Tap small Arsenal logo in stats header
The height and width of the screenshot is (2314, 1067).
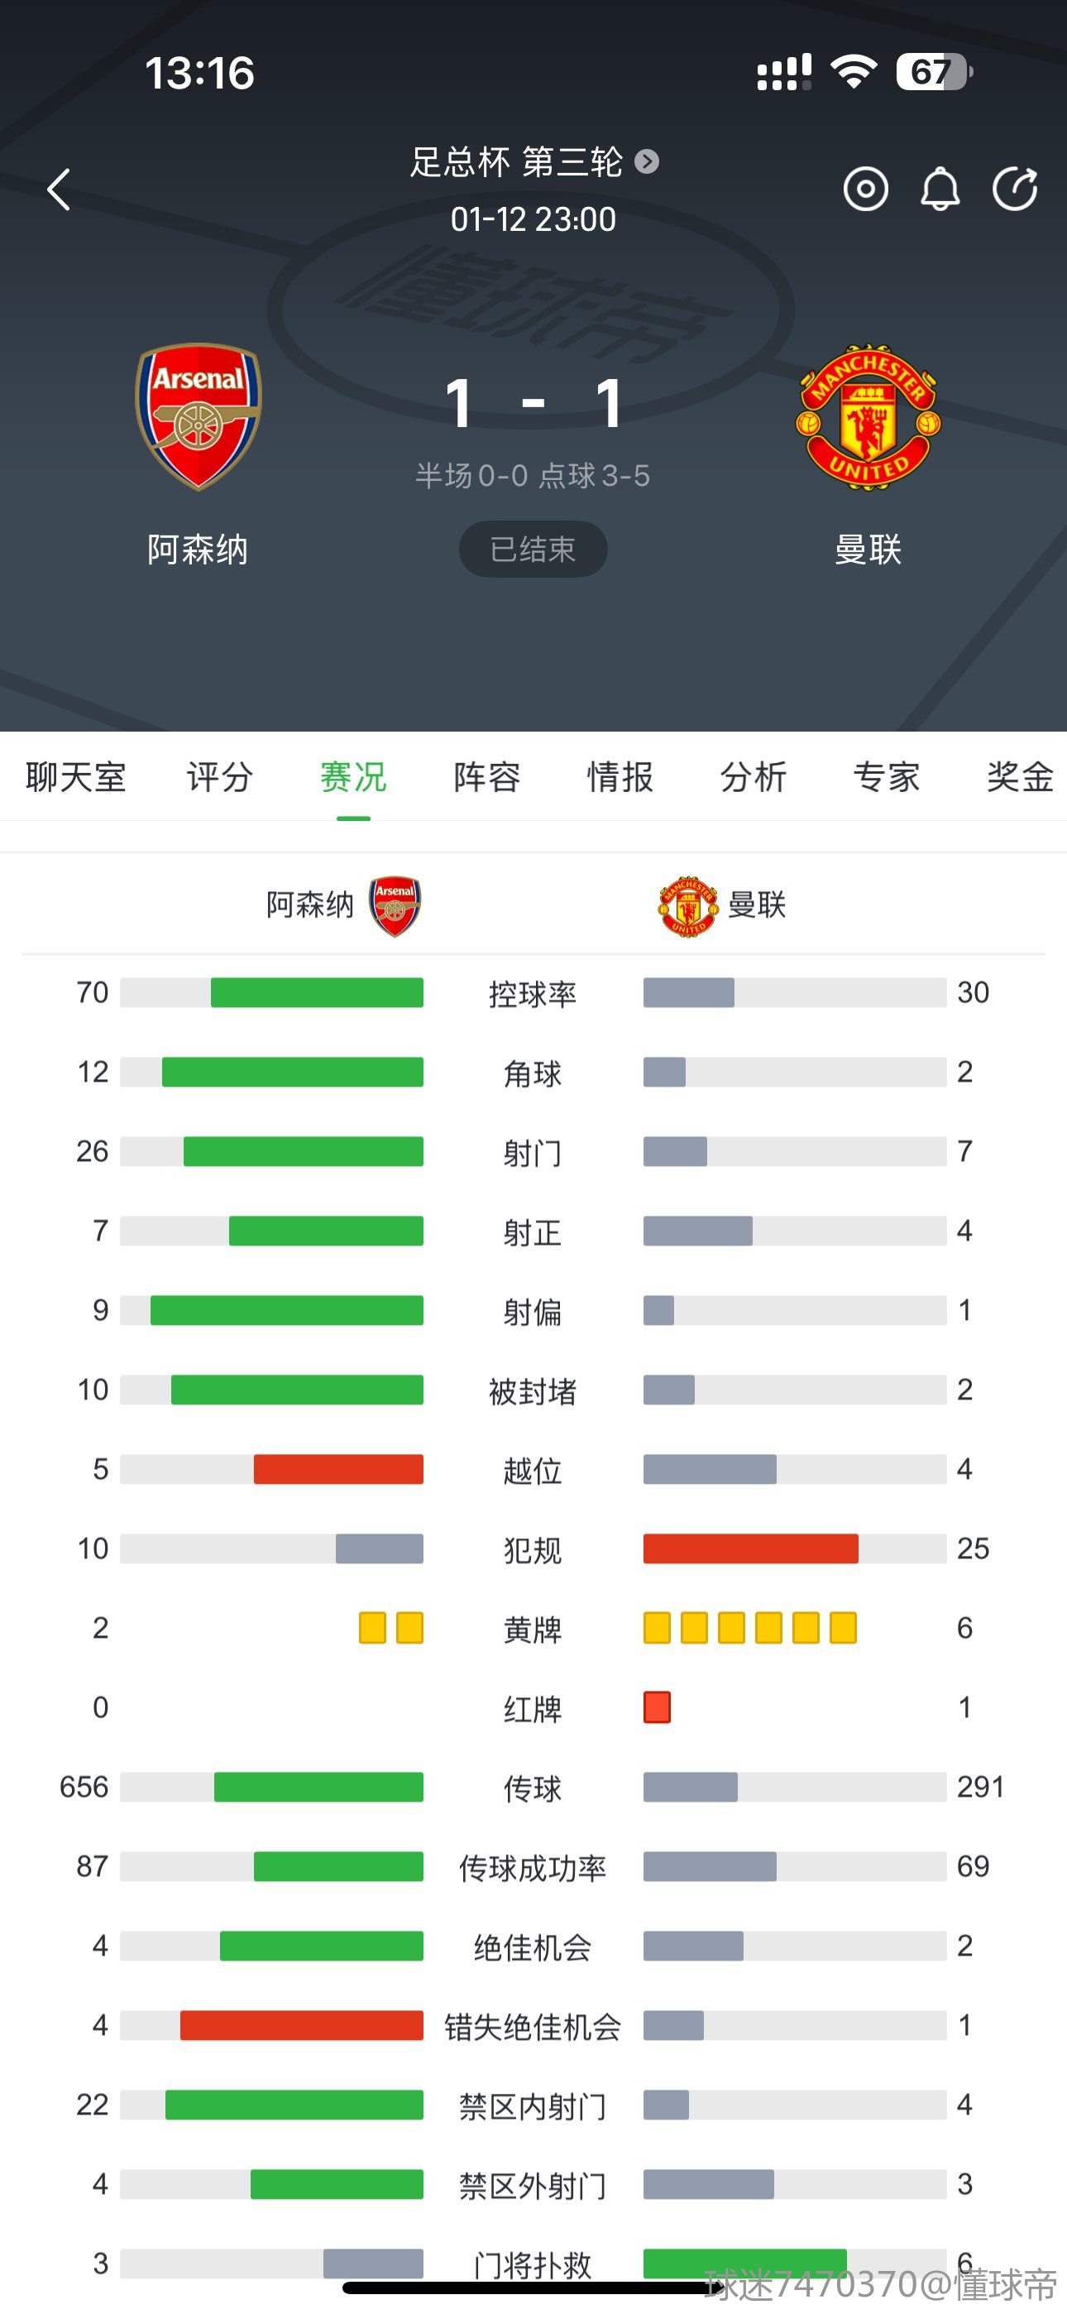click(395, 905)
